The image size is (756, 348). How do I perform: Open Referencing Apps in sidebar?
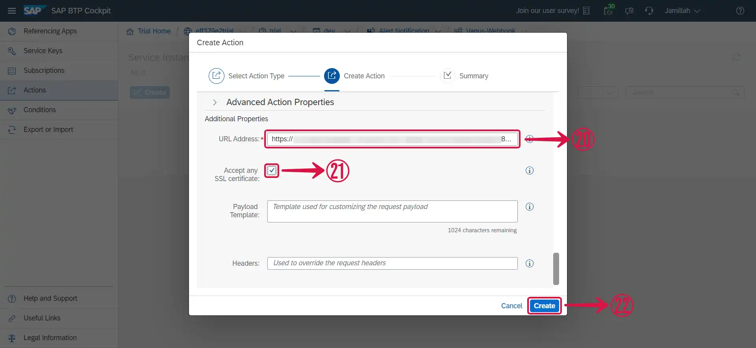(59, 31)
